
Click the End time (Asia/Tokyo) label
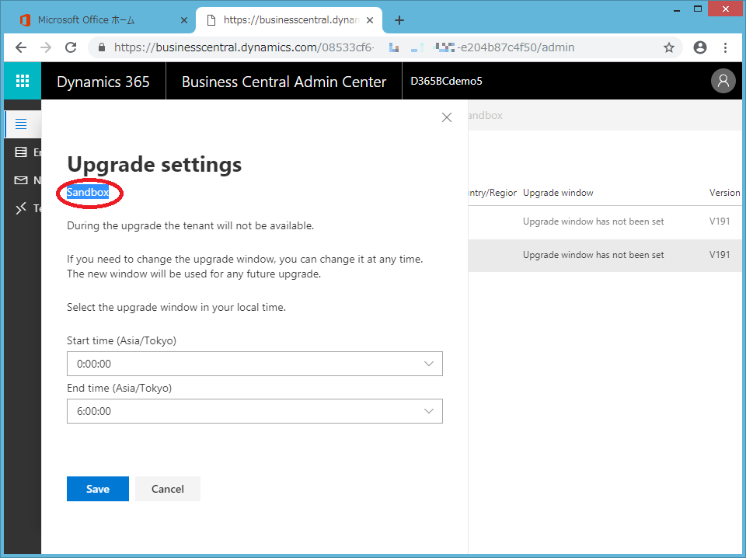(120, 388)
